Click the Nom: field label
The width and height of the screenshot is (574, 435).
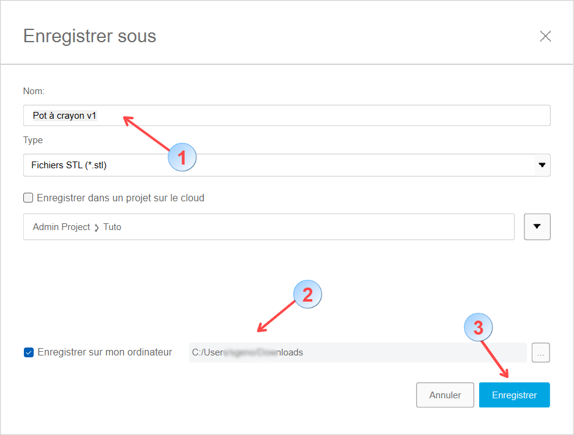point(34,91)
